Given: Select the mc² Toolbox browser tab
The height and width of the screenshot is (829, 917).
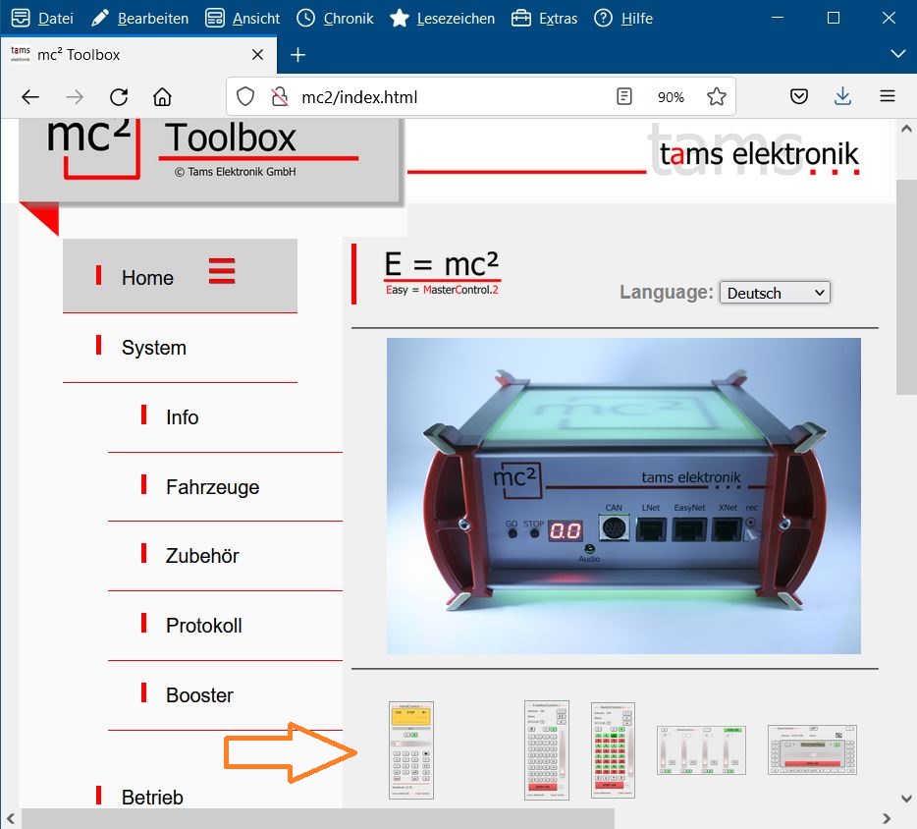Looking at the screenshot, I should [138, 55].
